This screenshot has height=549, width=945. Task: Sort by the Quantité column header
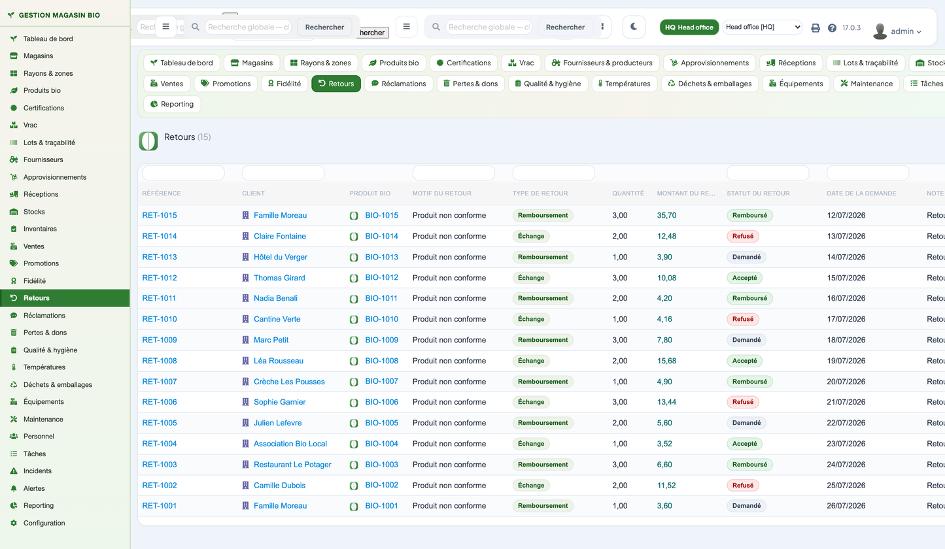(x=628, y=193)
